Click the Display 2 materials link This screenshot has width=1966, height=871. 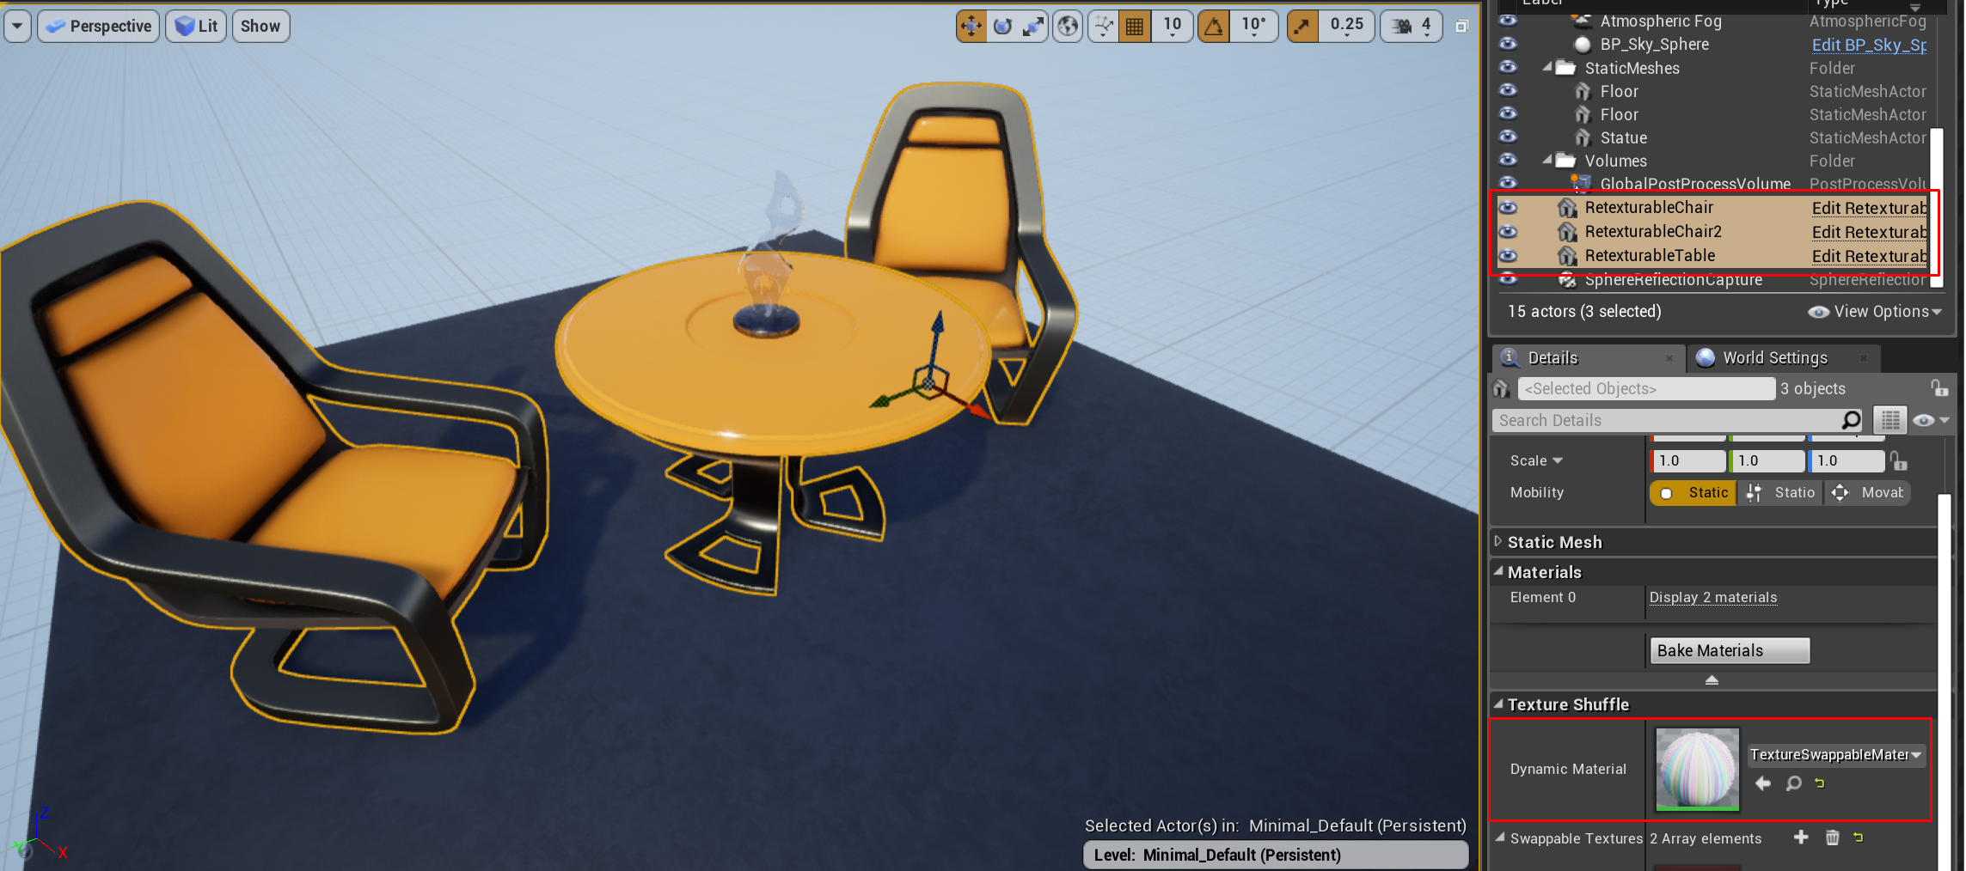point(1712,598)
